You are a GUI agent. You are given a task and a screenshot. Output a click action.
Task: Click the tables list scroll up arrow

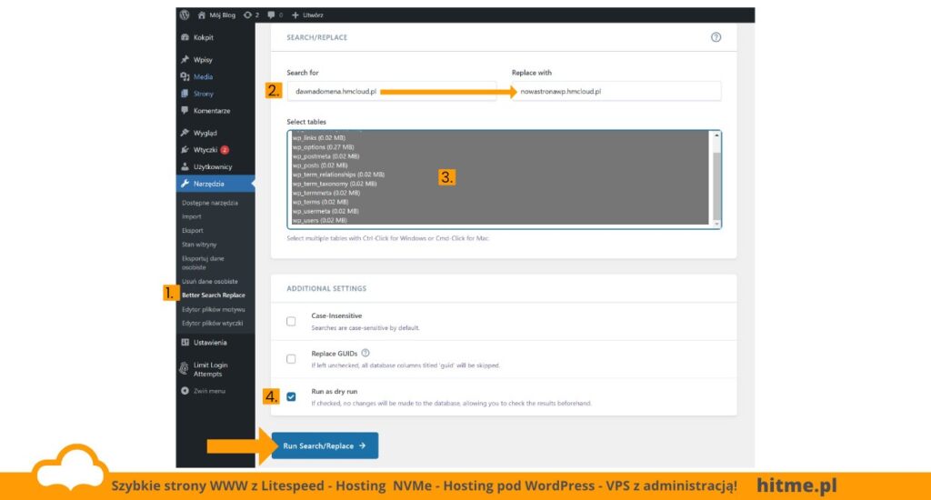(716, 135)
